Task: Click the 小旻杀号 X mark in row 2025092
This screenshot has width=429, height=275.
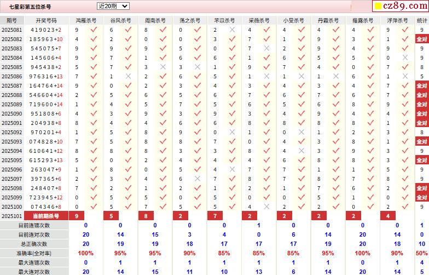Action: click(x=302, y=132)
